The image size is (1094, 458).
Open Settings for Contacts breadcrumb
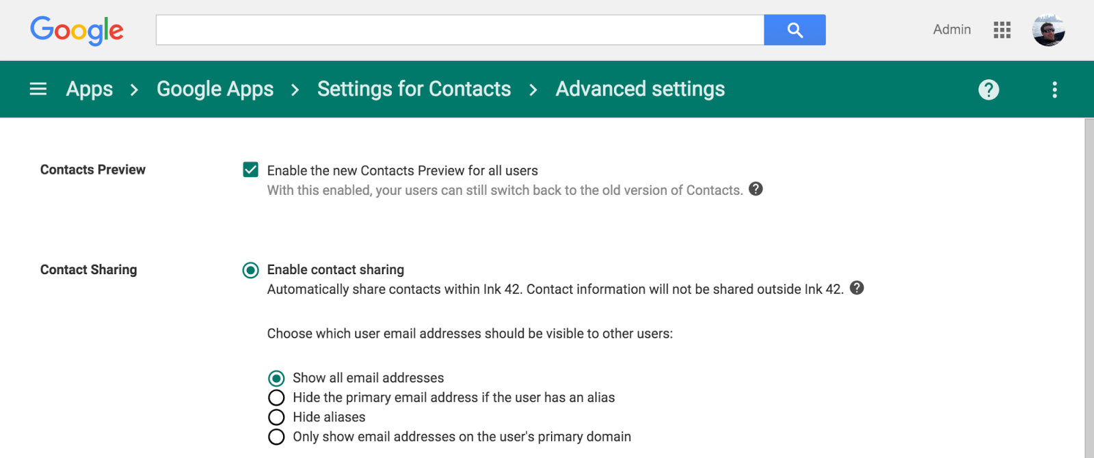(414, 89)
